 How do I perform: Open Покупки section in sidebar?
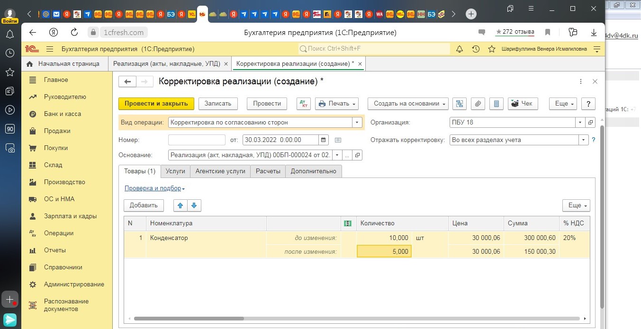click(56, 148)
